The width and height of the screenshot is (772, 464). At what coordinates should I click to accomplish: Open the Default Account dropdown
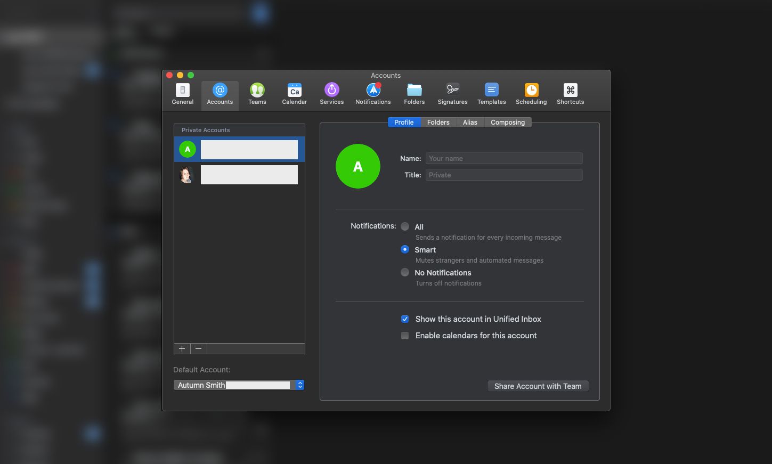(x=299, y=385)
